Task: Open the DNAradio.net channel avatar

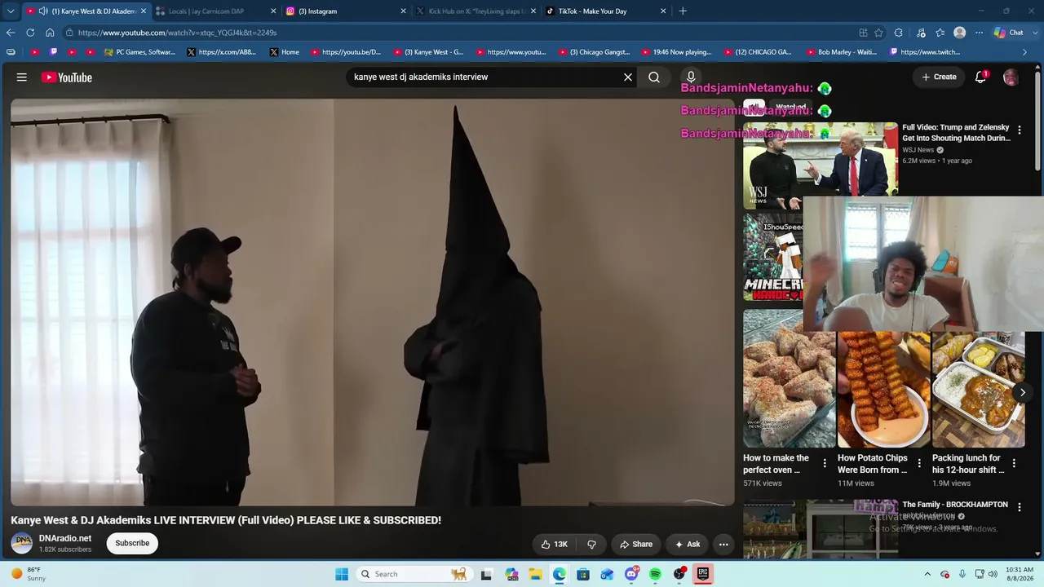Action: [x=22, y=543]
